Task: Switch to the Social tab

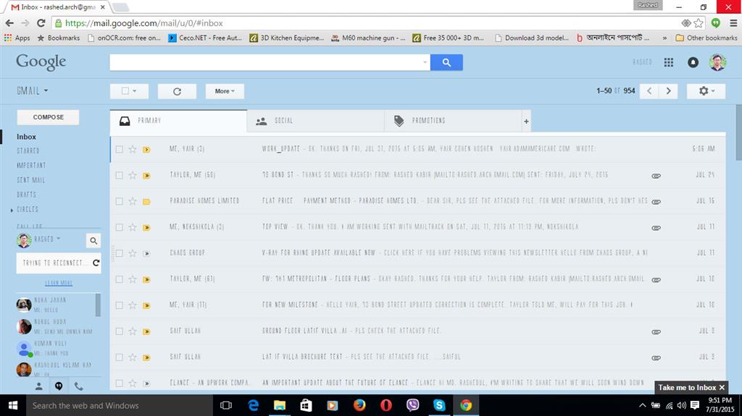Action: [316, 121]
